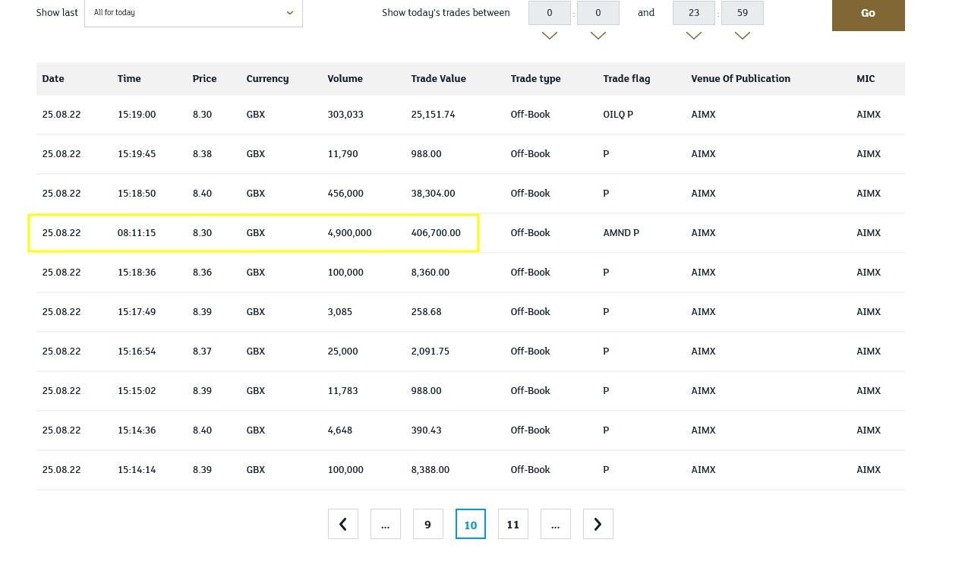This screenshot has height=577, width=965.
Task: Click the end minute field showing 59
Action: (x=742, y=13)
